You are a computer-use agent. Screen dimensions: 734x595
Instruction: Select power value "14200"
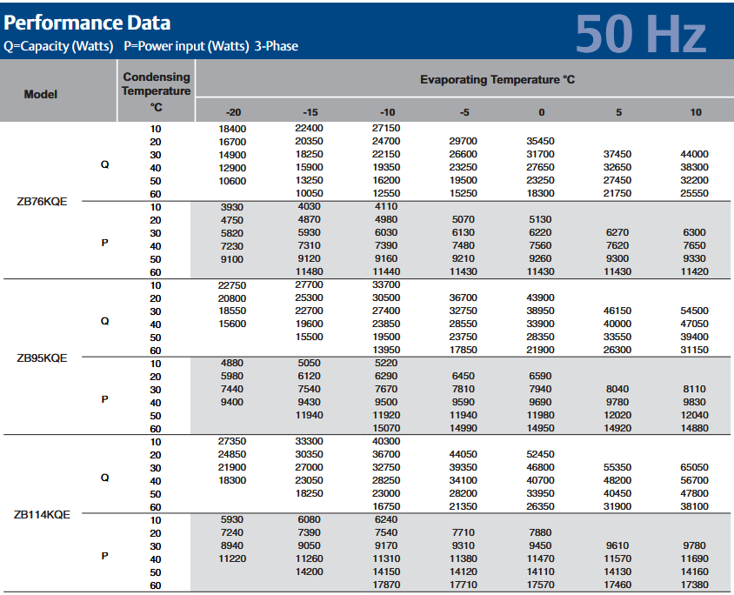coord(309,572)
